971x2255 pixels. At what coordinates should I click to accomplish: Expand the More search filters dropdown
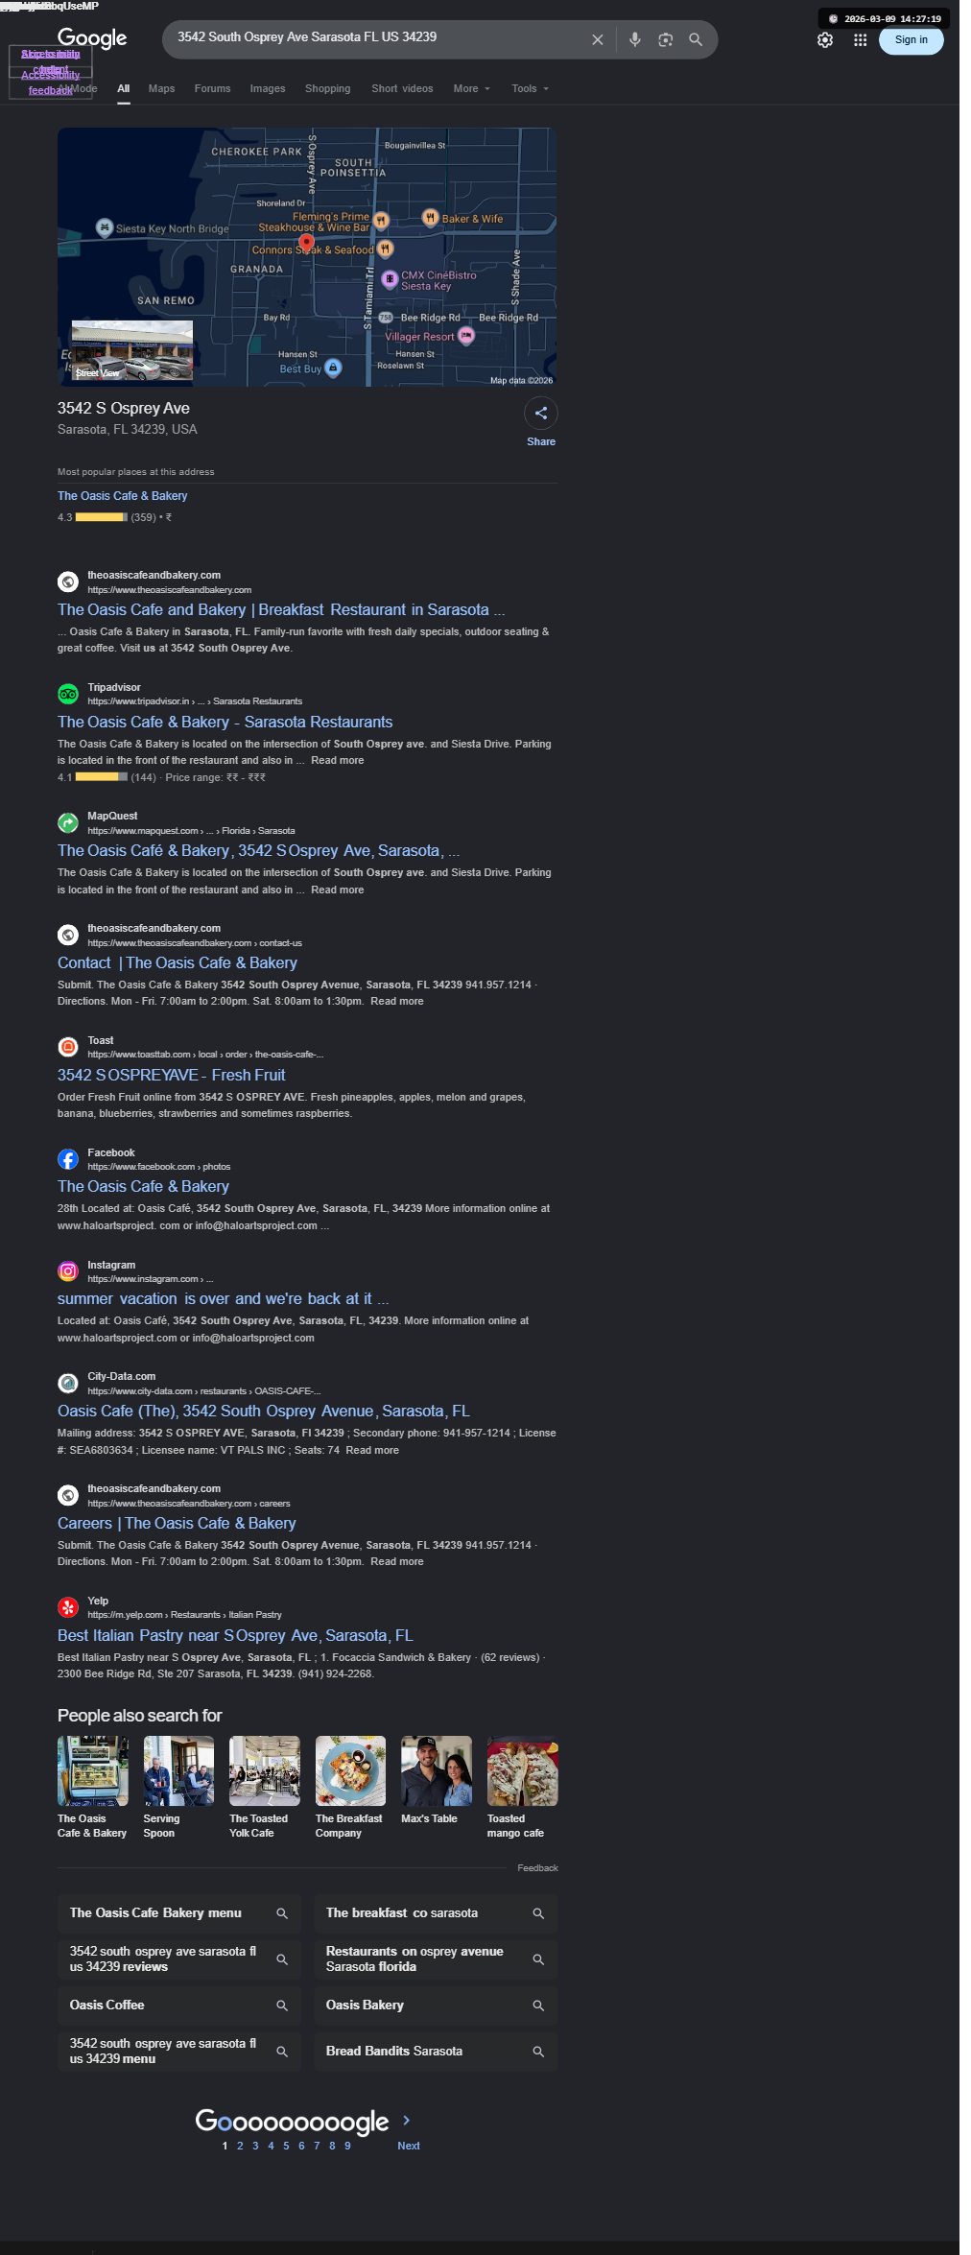[472, 88]
